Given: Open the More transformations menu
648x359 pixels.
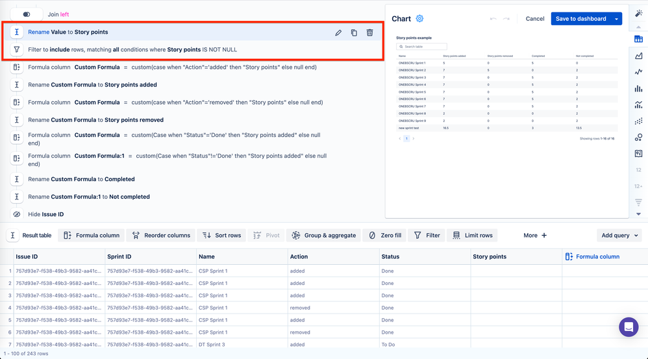Looking at the screenshot, I should click(535, 236).
